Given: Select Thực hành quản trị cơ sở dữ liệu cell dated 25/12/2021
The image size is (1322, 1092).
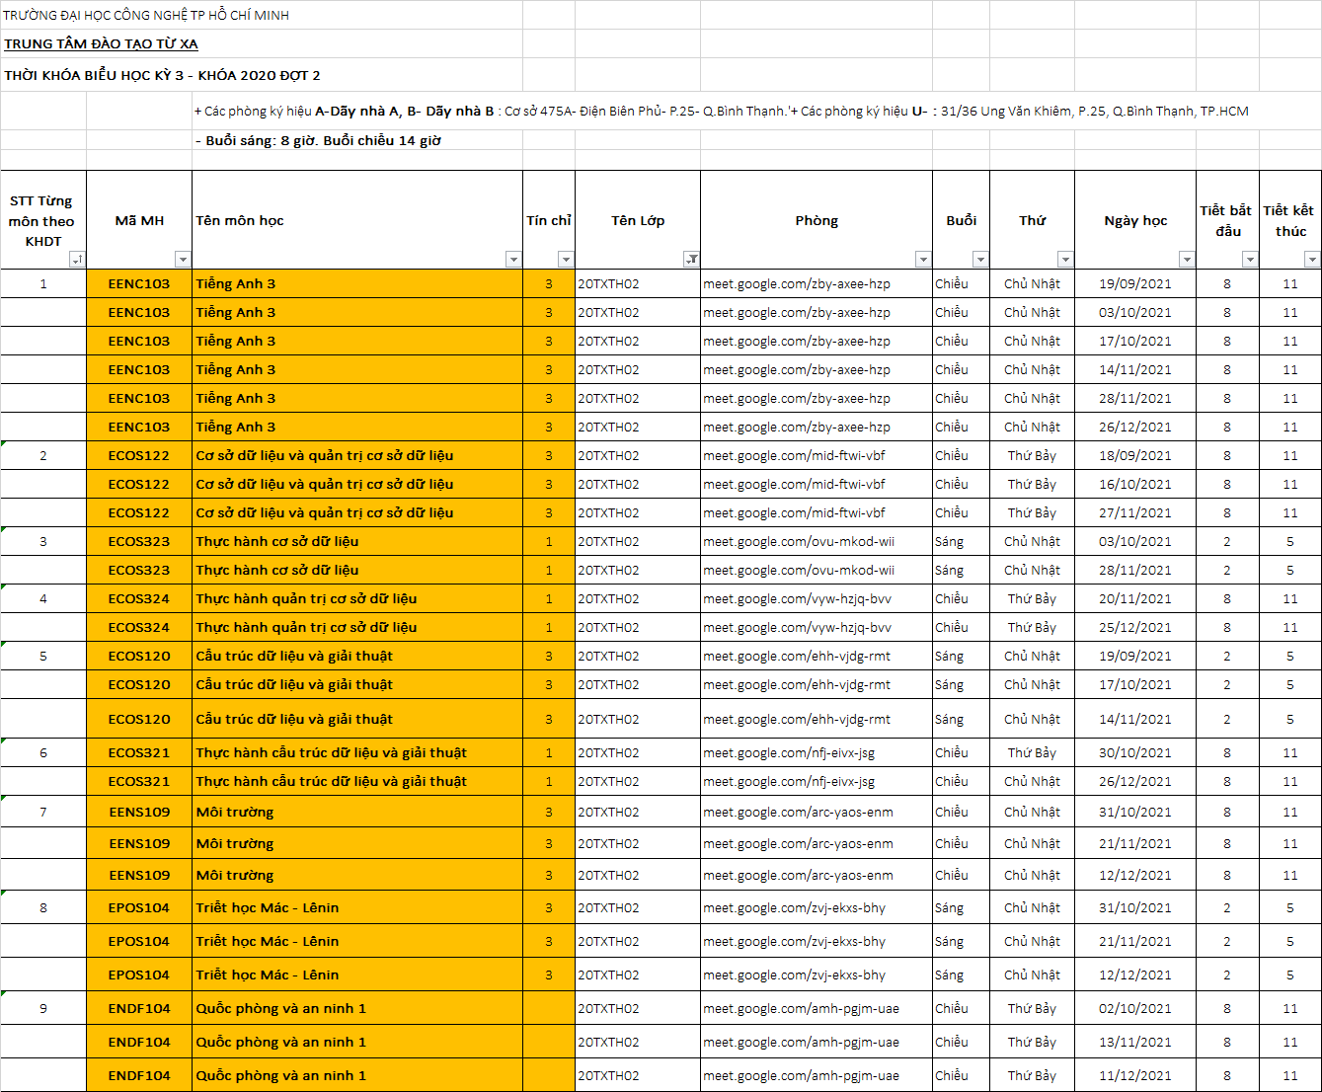Looking at the screenshot, I should coord(357,628).
